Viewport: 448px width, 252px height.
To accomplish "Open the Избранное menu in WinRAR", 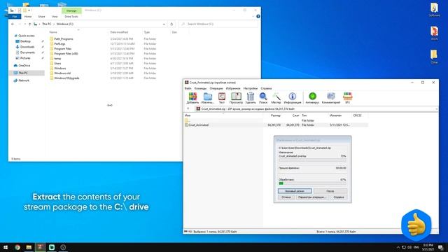I will click(x=233, y=88).
